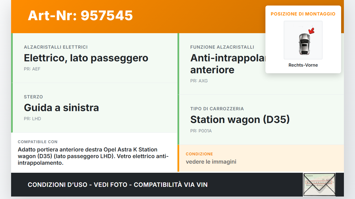The height and width of the screenshot is (199, 355).
Task: Click the Art-Nr: 957545 heading
Action: point(80,15)
